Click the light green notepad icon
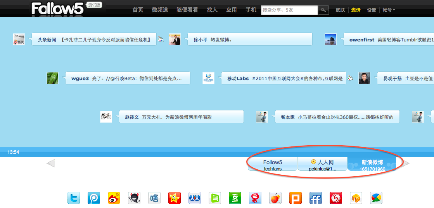Screen dimensions: 434x208 (x=215, y=198)
